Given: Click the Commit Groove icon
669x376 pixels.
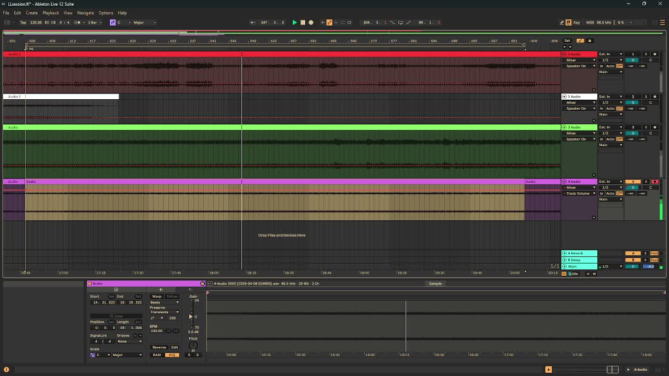Looking at the screenshot, I should 140,335.
